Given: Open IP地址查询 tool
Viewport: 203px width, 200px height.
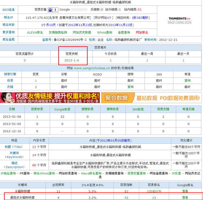Looking at the screenshot, I should (8, 173).
